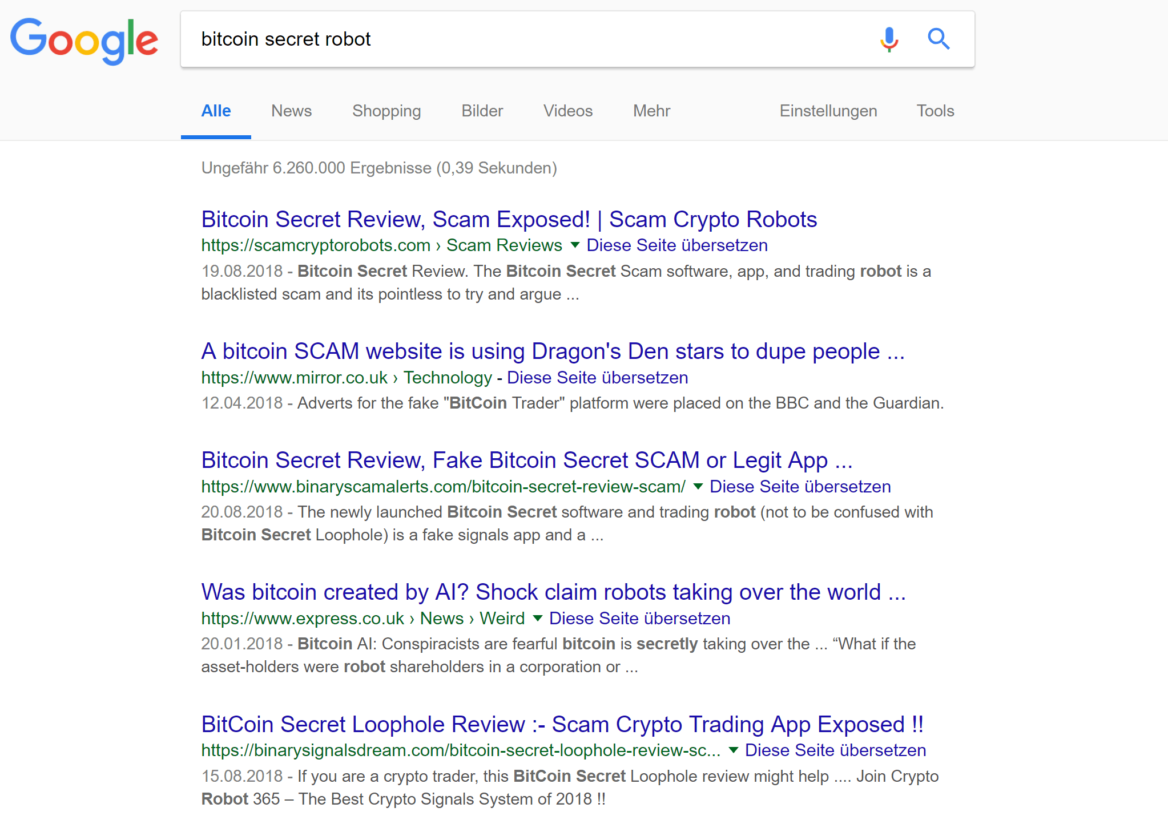This screenshot has height=820, width=1168.
Task: Expand dropdown arrow next to binarysignalsdream.com URL
Action: click(x=734, y=750)
